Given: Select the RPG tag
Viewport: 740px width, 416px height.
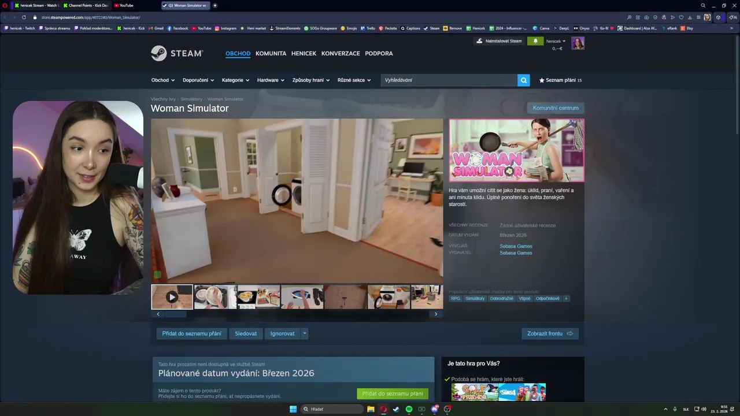Looking at the screenshot, I should click(x=456, y=299).
